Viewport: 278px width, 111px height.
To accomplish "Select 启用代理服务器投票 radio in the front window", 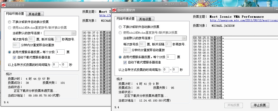I will click(x=120, y=57).
